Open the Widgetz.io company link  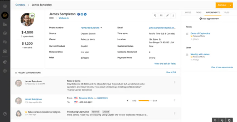coord(64,18)
